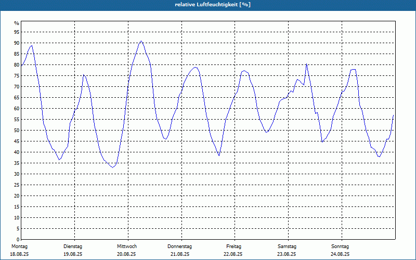Click the 'Montag' day label
Viewport: 416px width, 260px height.
19,246
